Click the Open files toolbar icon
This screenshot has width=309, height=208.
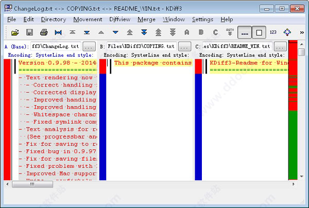15,32
